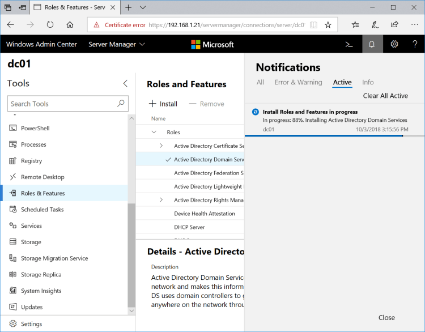Image resolution: width=425 pixels, height=332 pixels.
Task: Click the browser refresh icon
Action: coord(50,25)
